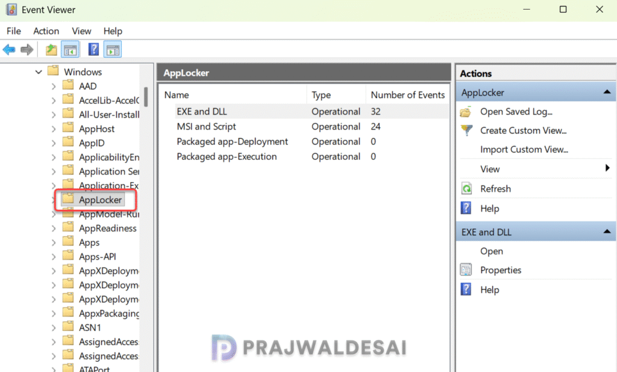
Task: Click the Forward arrow toolbar icon
Action: click(27, 49)
